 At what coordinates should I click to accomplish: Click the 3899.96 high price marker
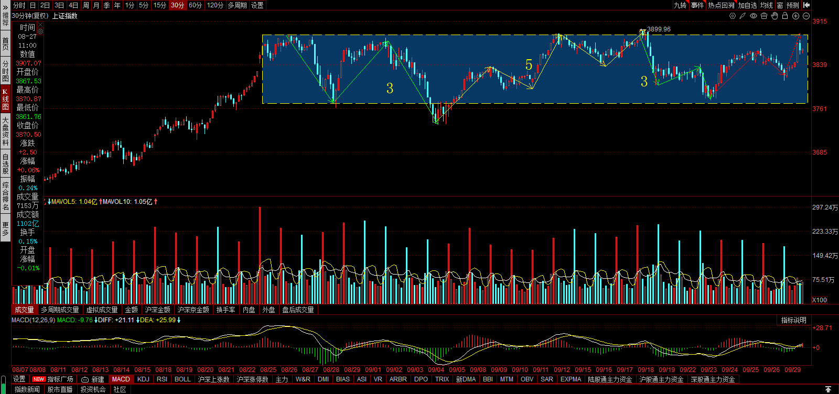659,29
